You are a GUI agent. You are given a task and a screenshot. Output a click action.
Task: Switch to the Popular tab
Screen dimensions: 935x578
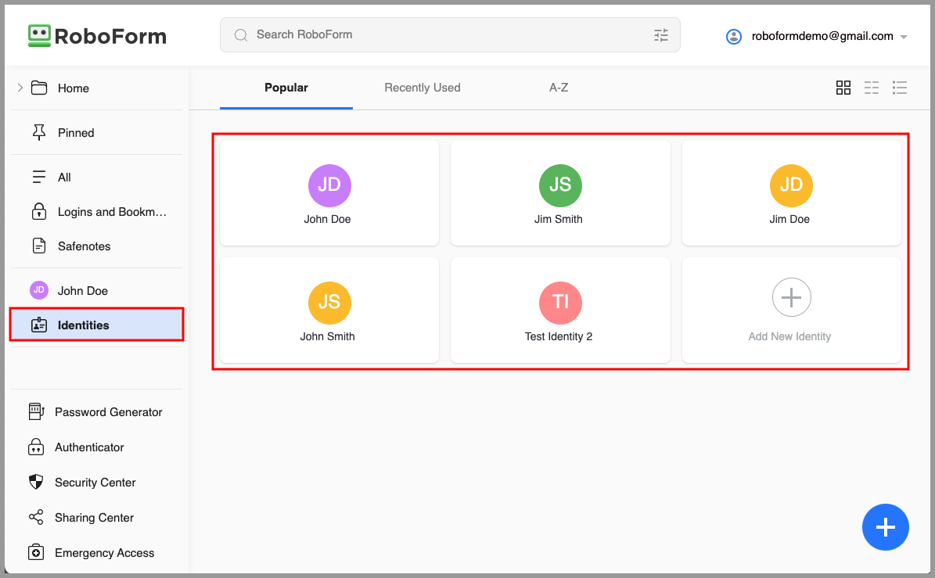point(286,88)
